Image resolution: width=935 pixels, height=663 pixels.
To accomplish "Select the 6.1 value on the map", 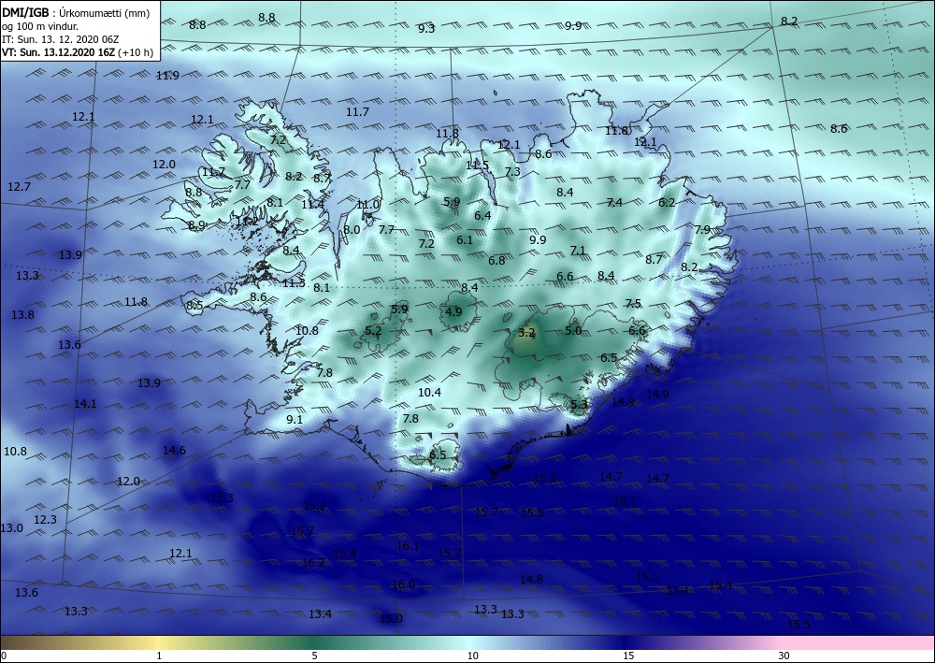I will [x=465, y=239].
